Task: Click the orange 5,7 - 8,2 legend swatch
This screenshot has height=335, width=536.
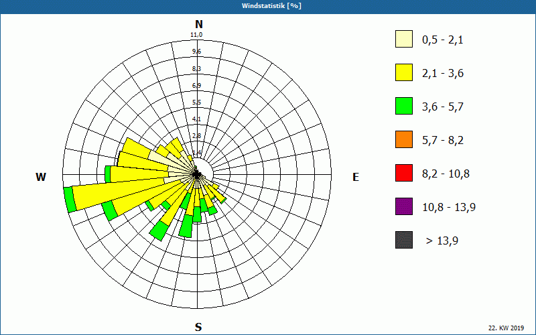Action: [404, 139]
